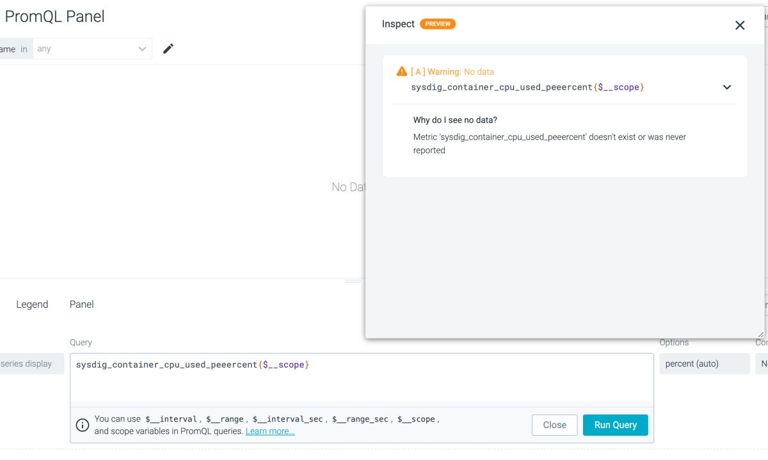768x460 pixels.
Task: Click the PromQL Panel title
Action: (54, 17)
